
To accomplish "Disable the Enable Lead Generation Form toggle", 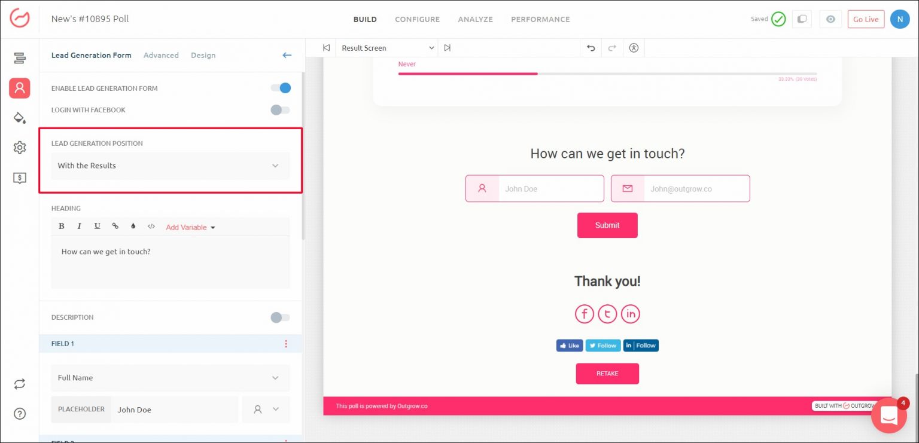I will pos(280,88).
